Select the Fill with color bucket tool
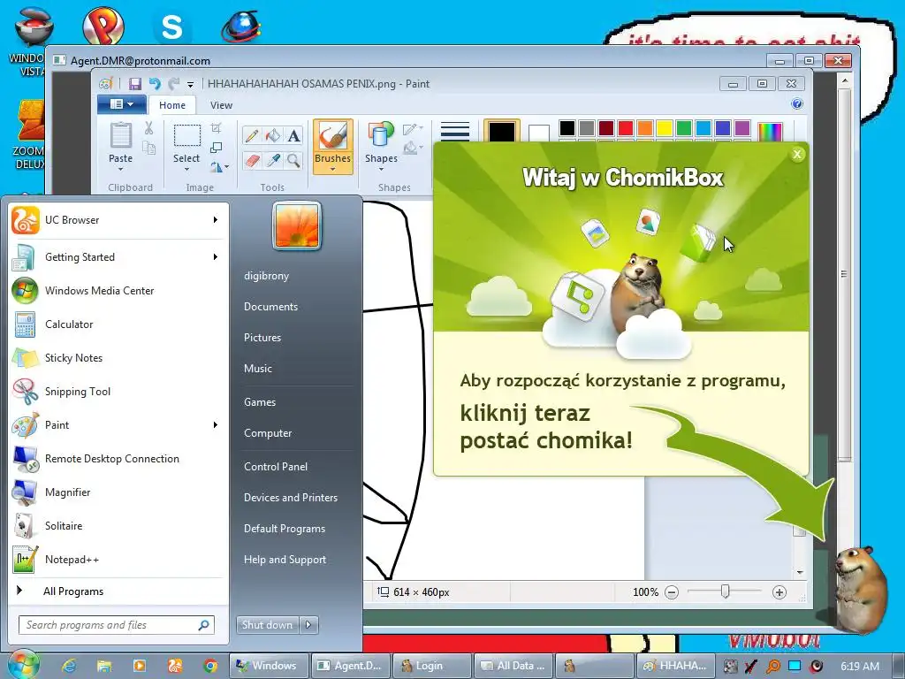Image resolution: width=905 pixels, height=679 pixels. (x=273, y=135)
